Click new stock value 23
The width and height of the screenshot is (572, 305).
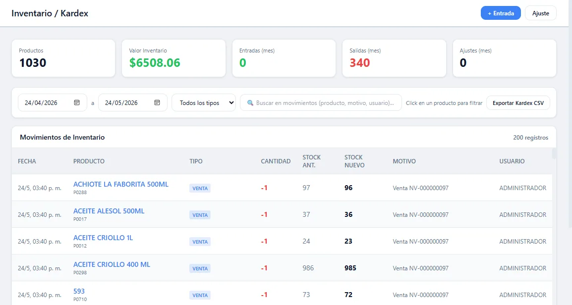coord(348,241)
